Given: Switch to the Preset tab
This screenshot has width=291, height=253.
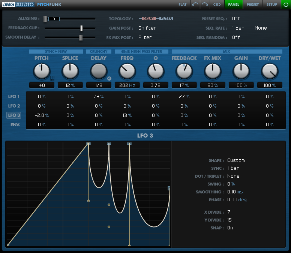Looking at the screenshot, I should coord(253,4).
